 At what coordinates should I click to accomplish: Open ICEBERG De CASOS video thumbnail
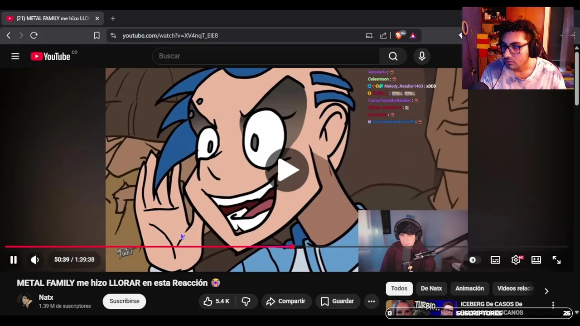421,308
